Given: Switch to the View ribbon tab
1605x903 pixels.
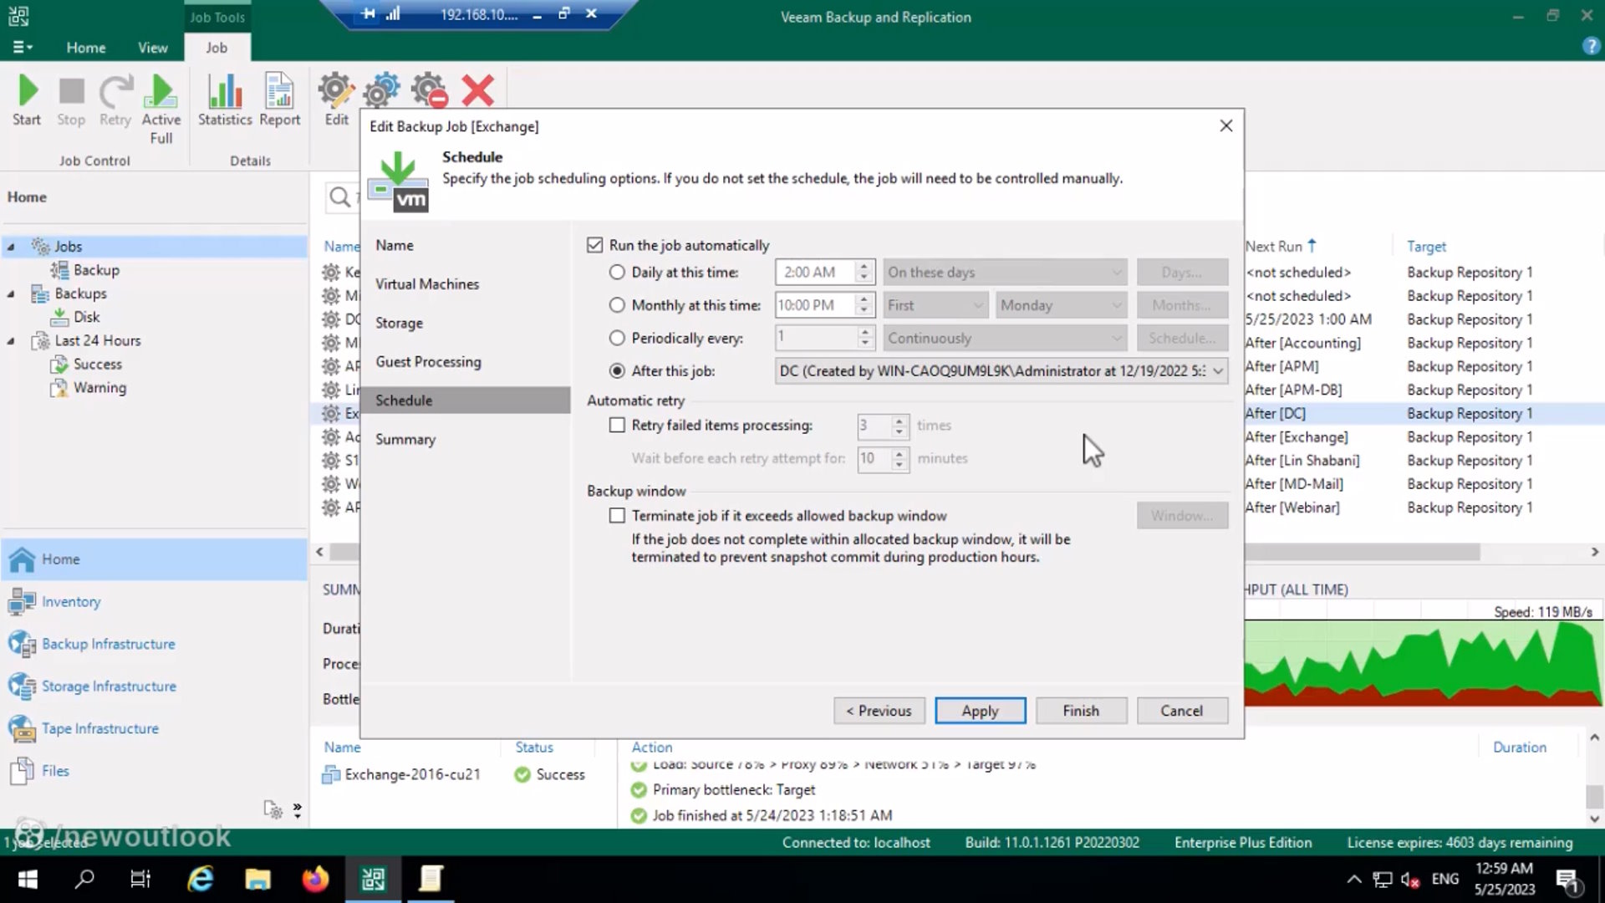Looking at the screenshot, I should click(152, 48).
